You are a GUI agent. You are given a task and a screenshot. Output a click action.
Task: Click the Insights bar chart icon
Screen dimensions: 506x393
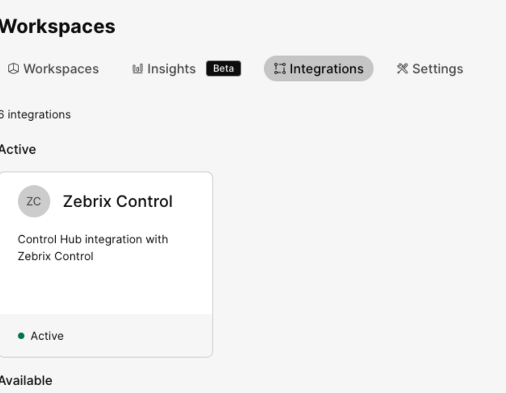138,68
